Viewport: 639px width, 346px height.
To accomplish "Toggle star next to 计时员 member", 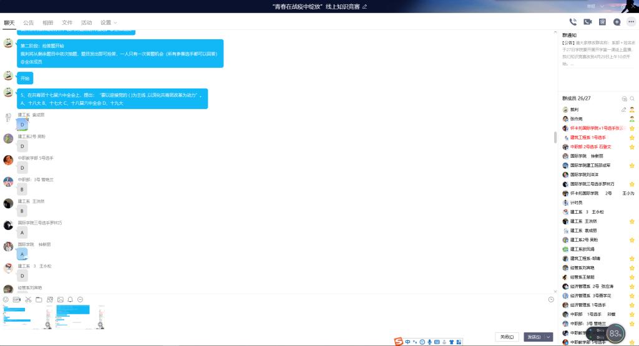I will pos(632,203).
